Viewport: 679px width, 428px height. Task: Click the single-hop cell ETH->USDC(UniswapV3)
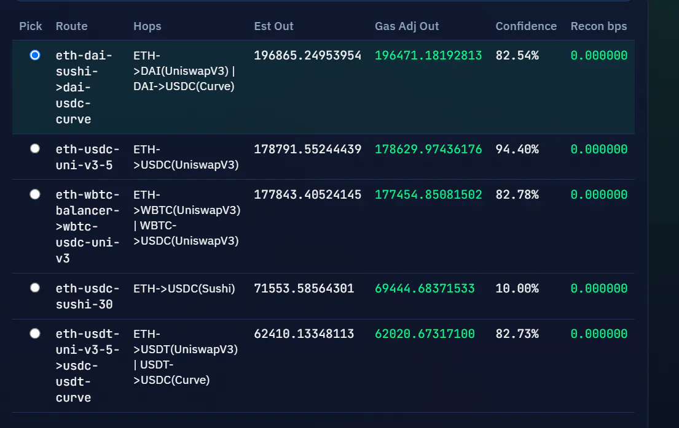point(186,157)
